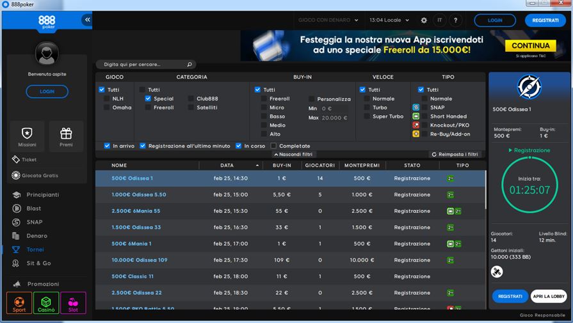Screen dimensions: 573x323
Task: Select Tornei in the sidebar
Action: click(x=35, y=249)
